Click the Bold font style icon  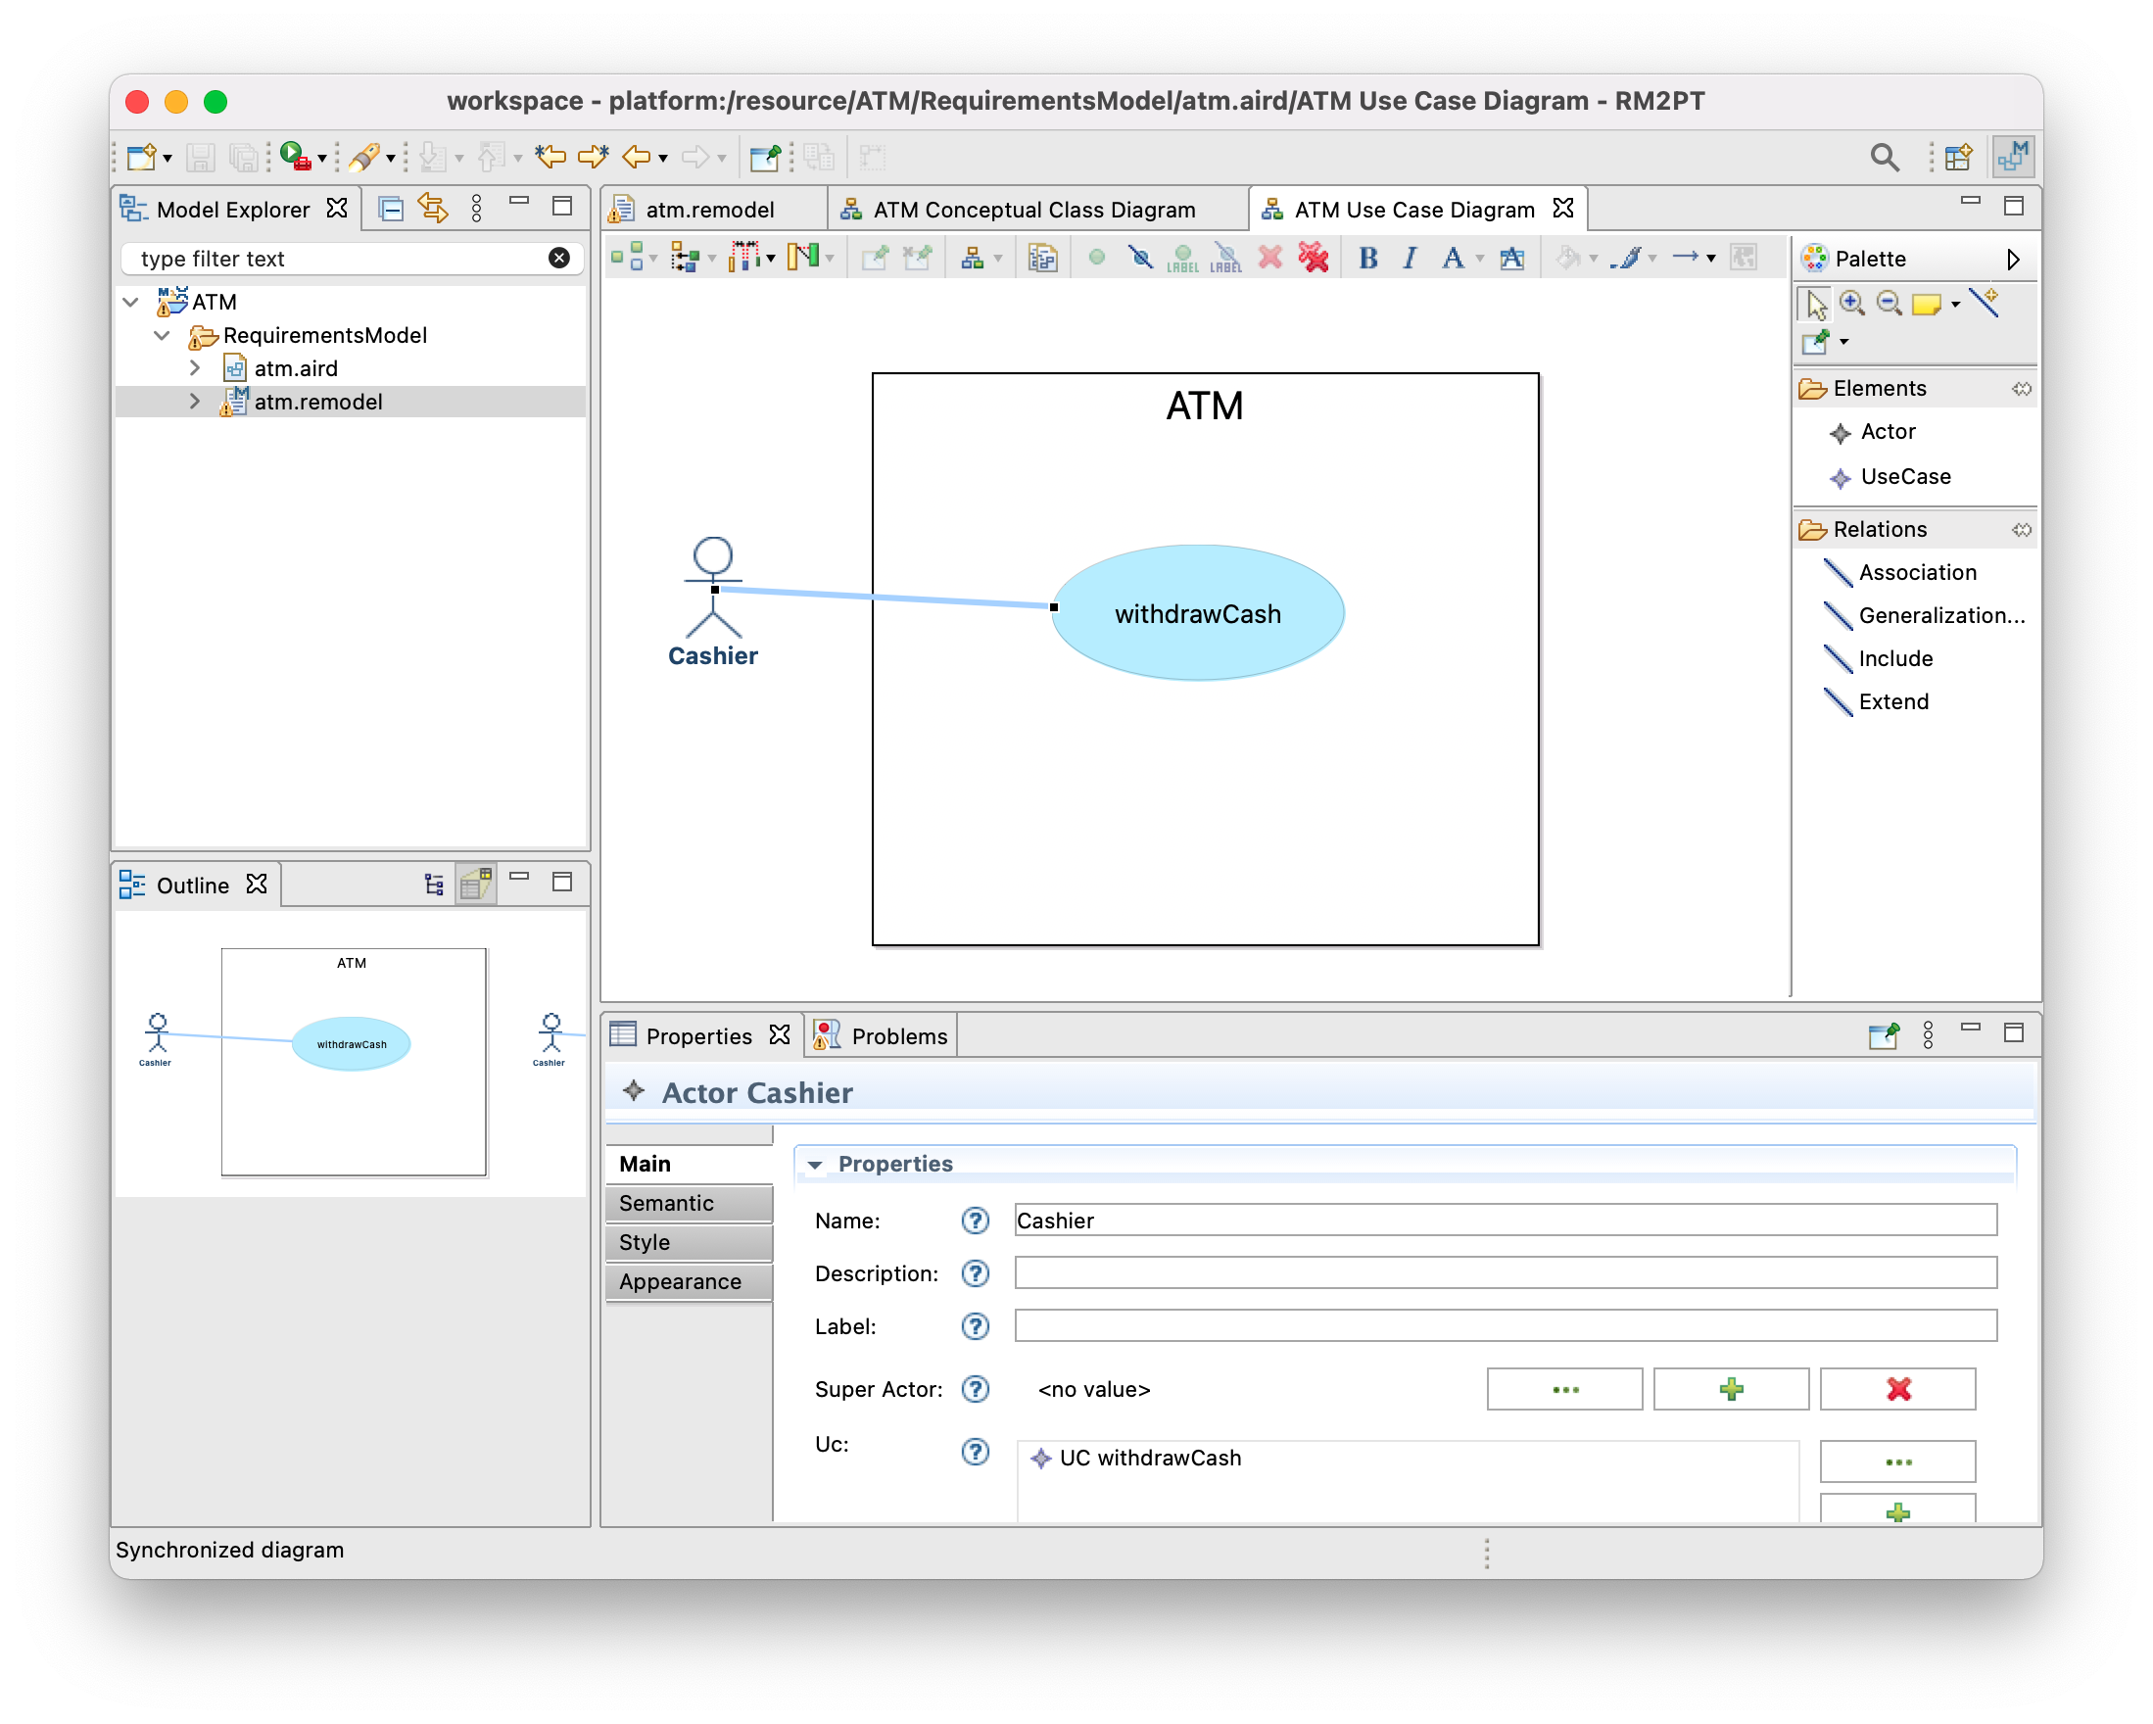click(1368, 258)
